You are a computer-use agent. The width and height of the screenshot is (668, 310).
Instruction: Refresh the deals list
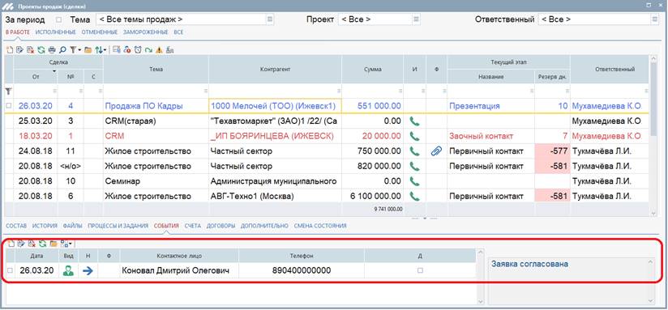(41, 49)
